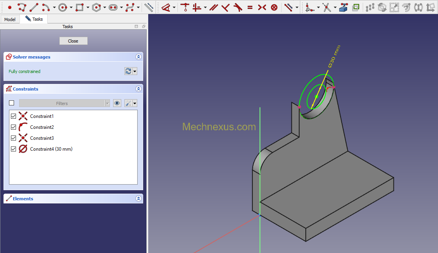438x253 pixels.
Task: Toggle Constraint1 checkbox
Action: pyautogui.click(x=13, y=116)
